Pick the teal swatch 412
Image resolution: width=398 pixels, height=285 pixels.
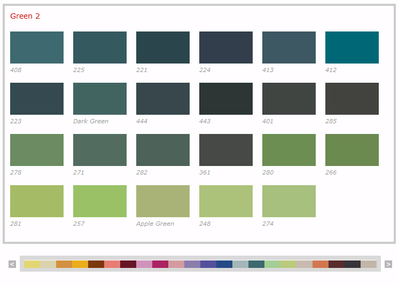tap(352, 47)
